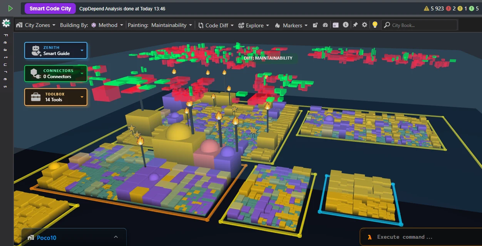Click the open-in-external-window icon
Screen dimensions: 482x246
(315, 25)
